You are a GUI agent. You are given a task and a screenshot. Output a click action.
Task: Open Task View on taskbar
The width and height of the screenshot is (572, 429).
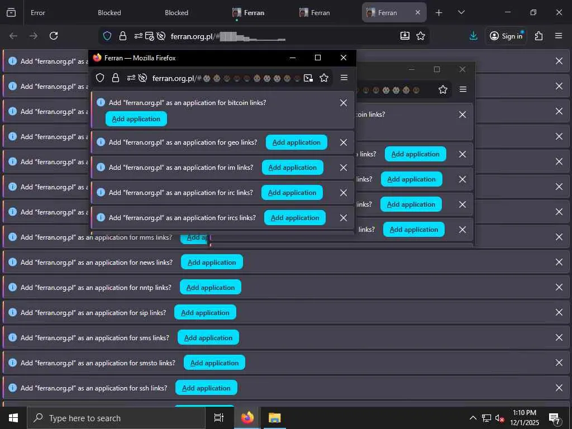[x=219, y=418]
